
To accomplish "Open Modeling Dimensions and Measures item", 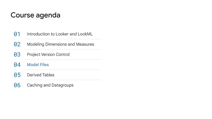I will (x=60, y=44).
